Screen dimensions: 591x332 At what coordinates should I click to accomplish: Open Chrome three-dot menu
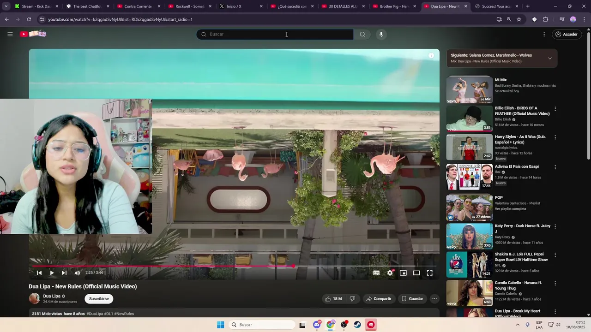[585, 19]
